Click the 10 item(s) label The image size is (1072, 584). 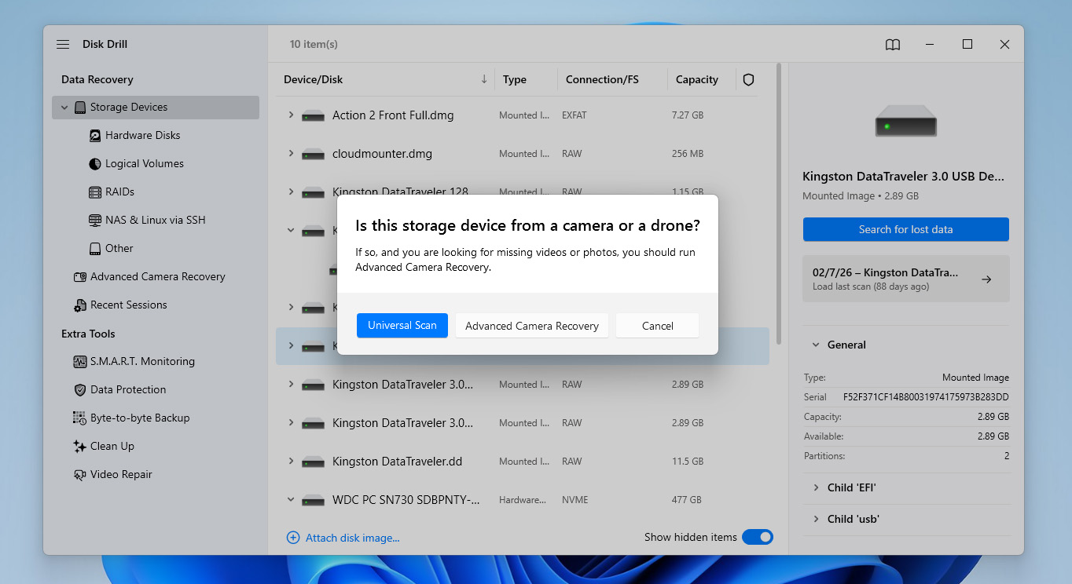point(314,45)
